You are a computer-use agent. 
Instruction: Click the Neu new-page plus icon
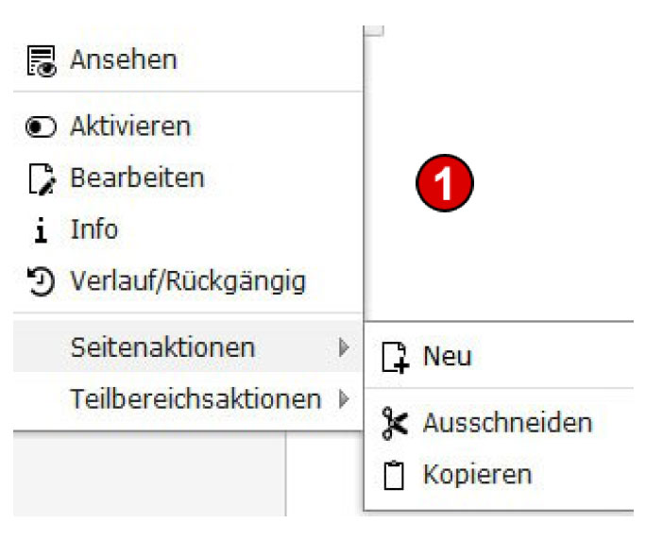[395, 357]
